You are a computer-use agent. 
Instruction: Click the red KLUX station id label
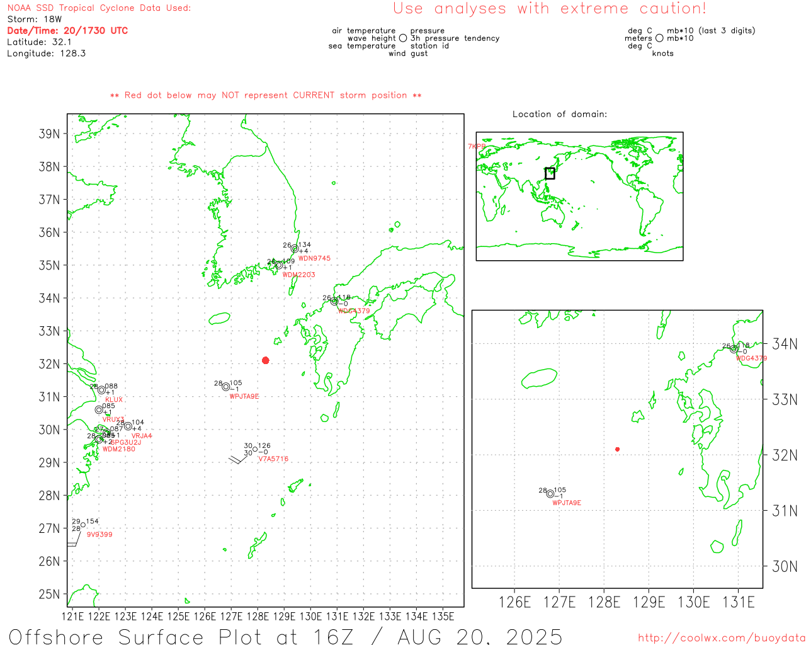114,400
